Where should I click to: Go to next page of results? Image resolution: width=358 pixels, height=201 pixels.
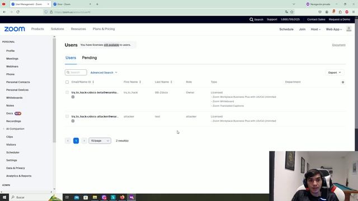pos(84,141)
